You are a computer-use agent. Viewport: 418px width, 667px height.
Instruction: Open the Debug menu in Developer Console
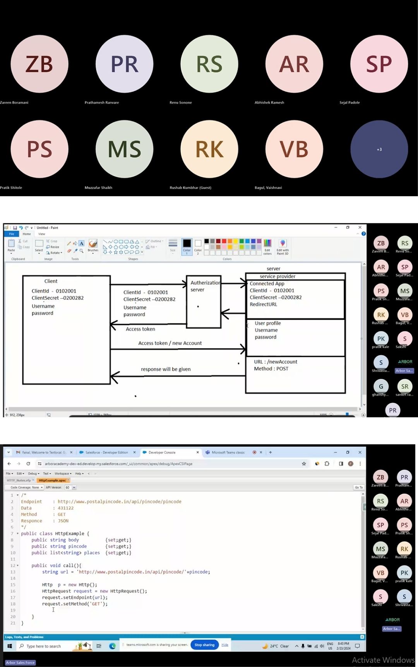point(33,473)
